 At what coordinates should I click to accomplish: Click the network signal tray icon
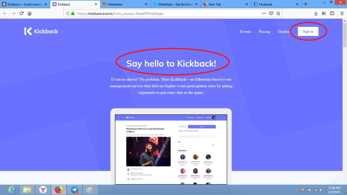(315, 190)
